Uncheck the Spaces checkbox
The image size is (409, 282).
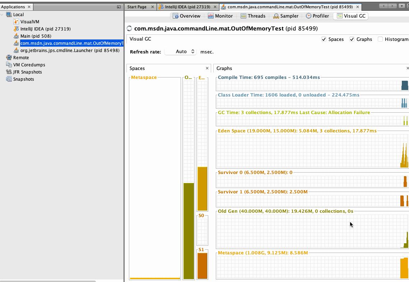point(324,39)
